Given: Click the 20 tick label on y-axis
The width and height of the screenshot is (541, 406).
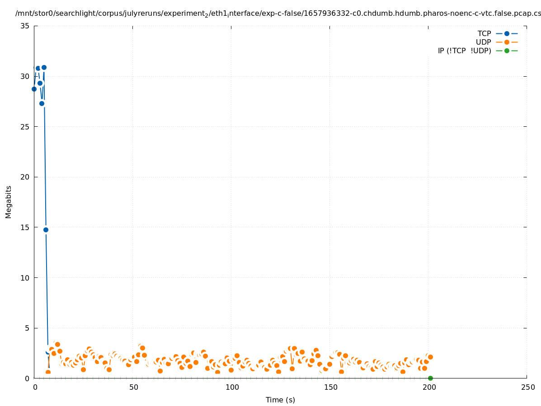Looking at the screenshot, I should [25, 177].
